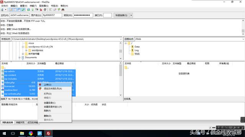Click the process queue toolbar icon
Image resolution: width=245 pixels, height=137 pixels.
pyautogui.click(x=33, y=10)
